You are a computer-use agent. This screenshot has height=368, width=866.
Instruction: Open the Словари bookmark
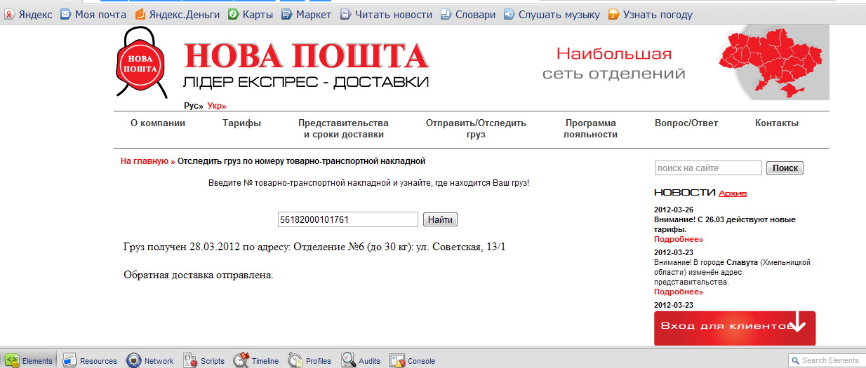[x=467, y=14]
